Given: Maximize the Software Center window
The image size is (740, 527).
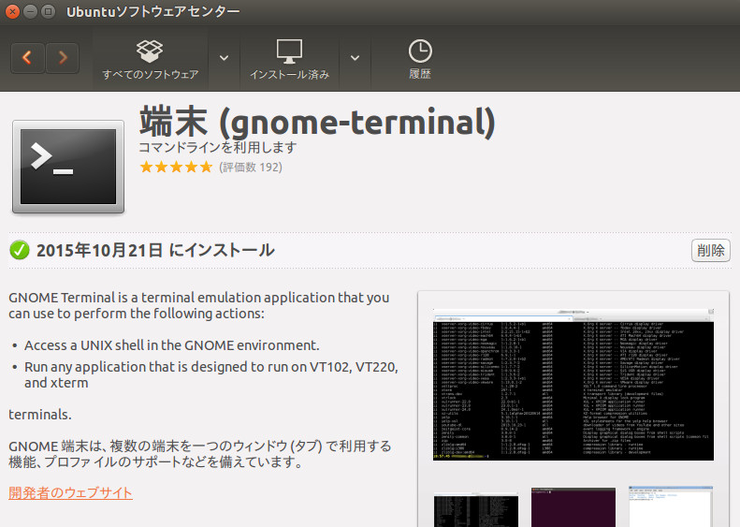Looking at the screenshot, I should [48, 11].
